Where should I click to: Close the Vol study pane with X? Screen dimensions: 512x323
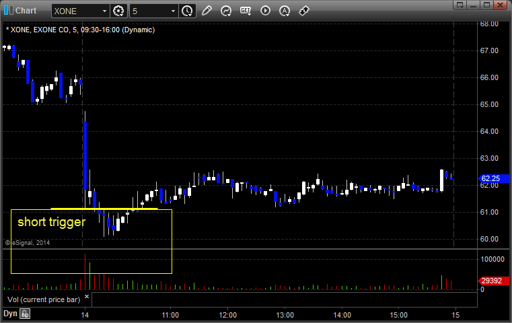coord(87,297)
